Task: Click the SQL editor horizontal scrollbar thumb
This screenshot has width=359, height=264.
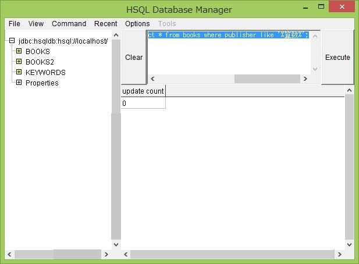Action: point(267,79)
